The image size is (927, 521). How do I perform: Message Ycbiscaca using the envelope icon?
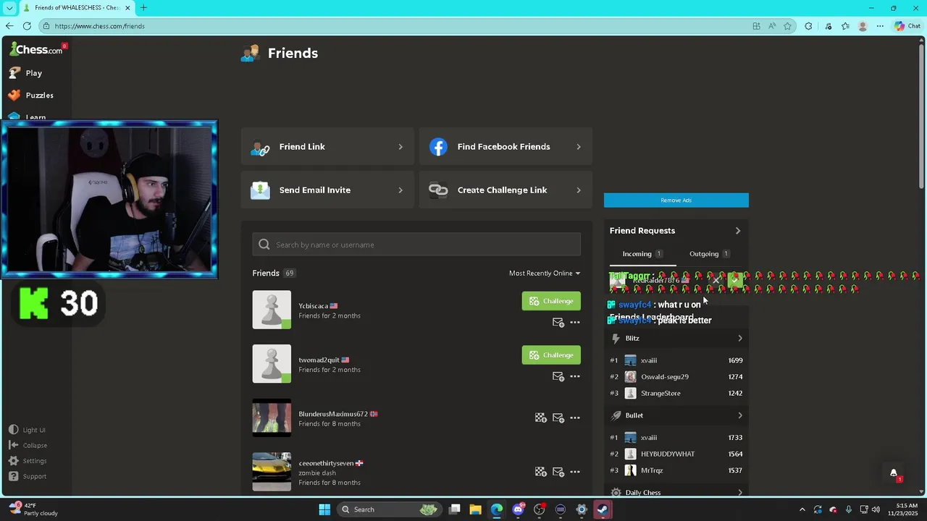558,322
